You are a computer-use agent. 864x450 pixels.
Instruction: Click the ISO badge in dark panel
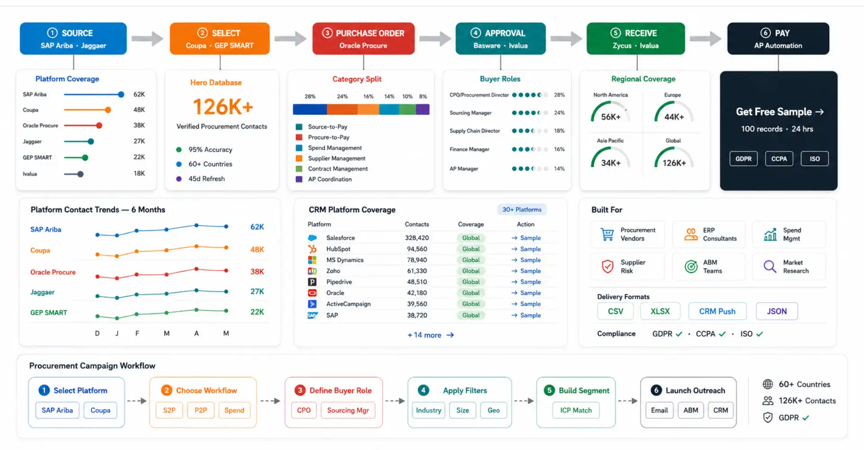814,159
